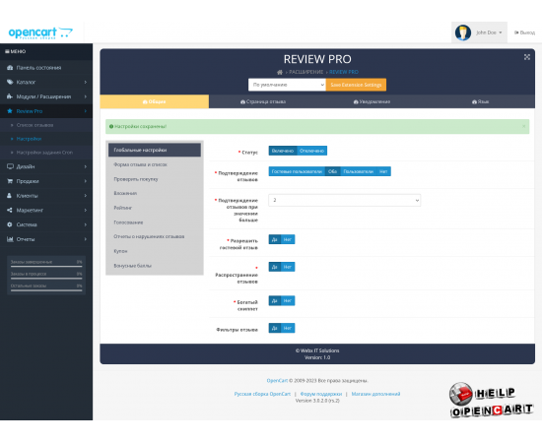
Task: Open Форма отзыва и список section
Action: pos(155,164)
